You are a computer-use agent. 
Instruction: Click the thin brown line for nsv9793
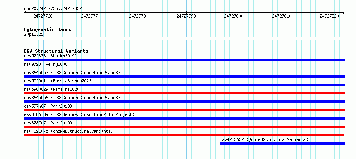[x=184, y=68]
